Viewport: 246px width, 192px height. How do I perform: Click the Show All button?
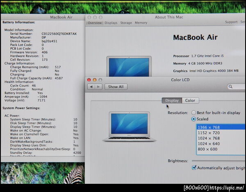pos(116,87)
